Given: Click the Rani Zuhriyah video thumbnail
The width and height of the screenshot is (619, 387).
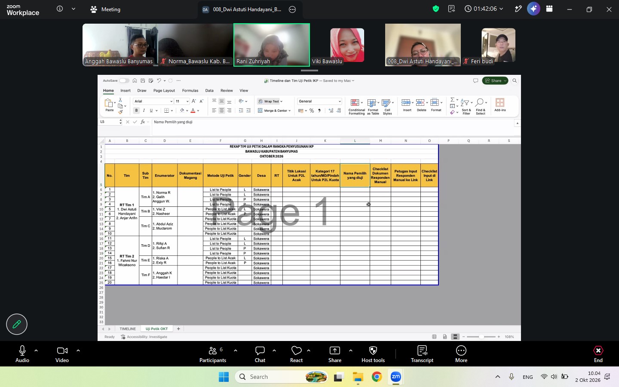Looking at the screenshot, I should click(272, 45).
